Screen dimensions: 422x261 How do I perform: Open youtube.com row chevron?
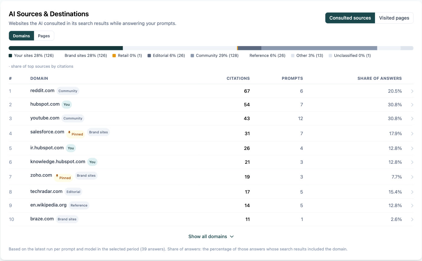tap(412, 119)
